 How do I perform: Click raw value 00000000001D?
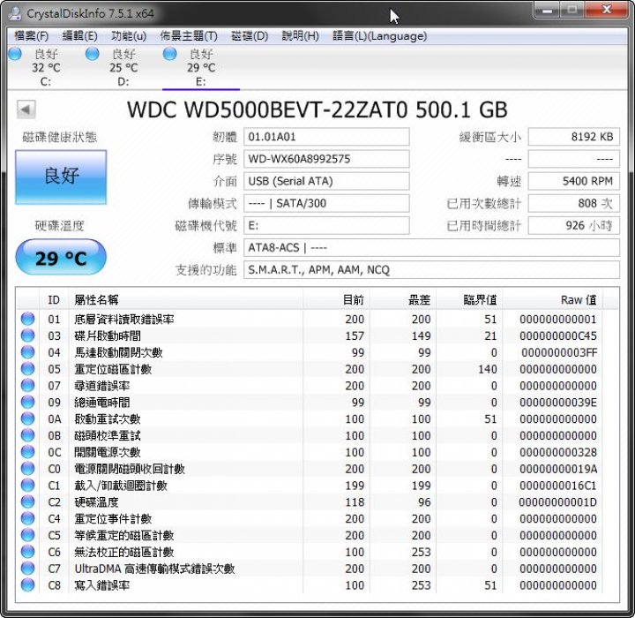557,502
